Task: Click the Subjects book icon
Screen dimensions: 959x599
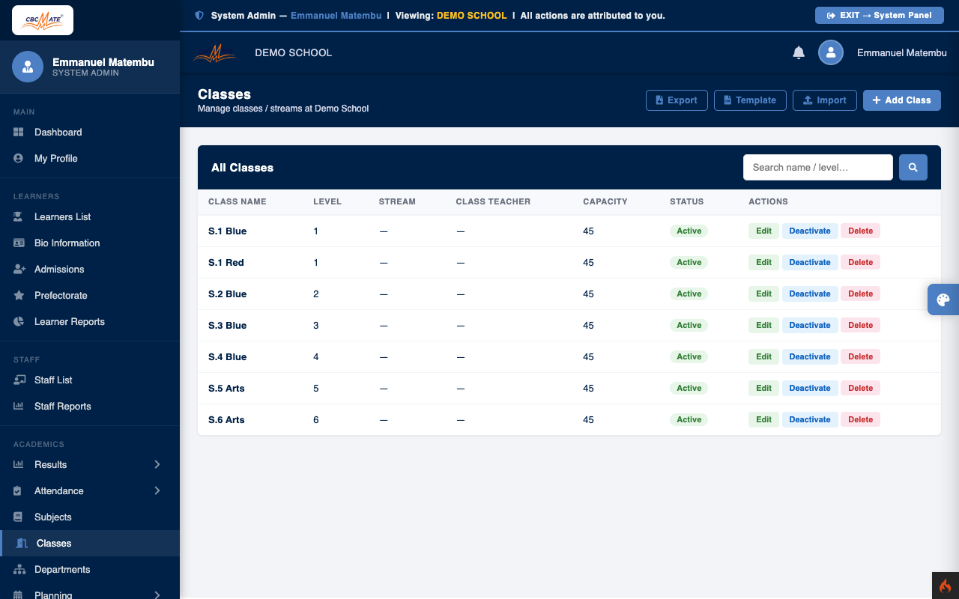Action: click(x=18, y=517)
